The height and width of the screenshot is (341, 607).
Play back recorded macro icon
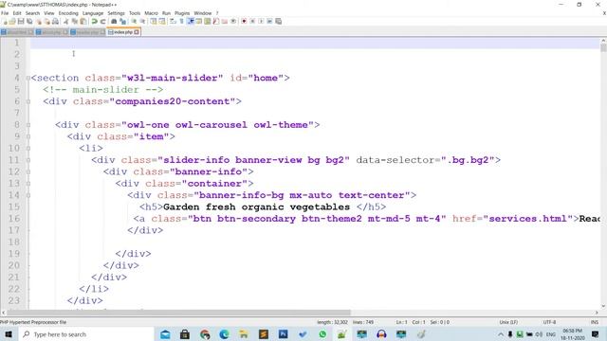click(261, 21)
